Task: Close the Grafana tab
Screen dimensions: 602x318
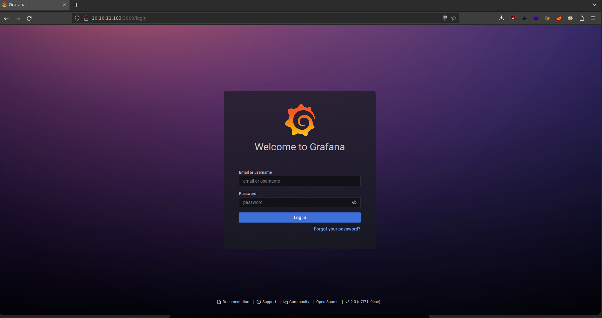Action: coord(64,5)
